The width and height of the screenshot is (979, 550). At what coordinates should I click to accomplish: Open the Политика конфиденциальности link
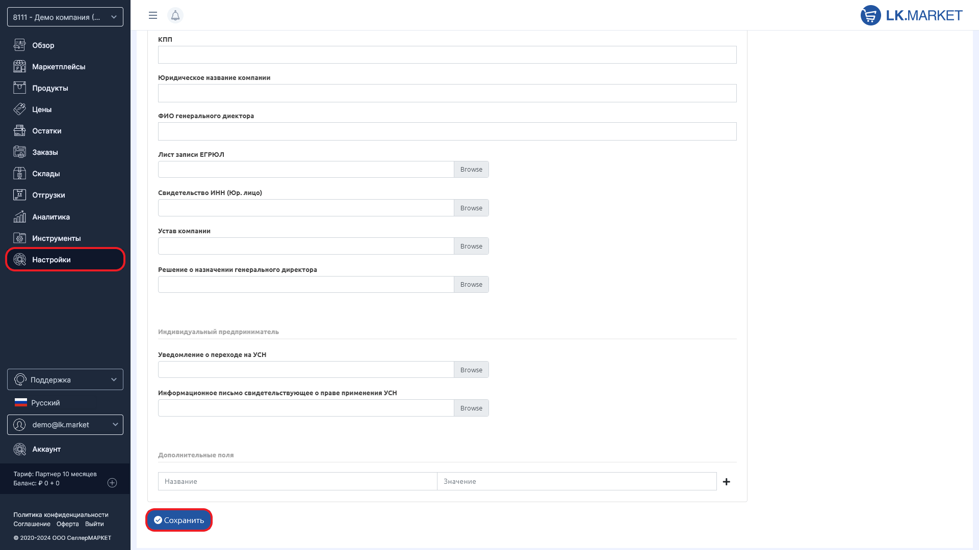pos(61,515)
